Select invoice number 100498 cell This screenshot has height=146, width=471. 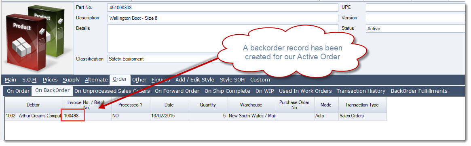tap(87, 116)
